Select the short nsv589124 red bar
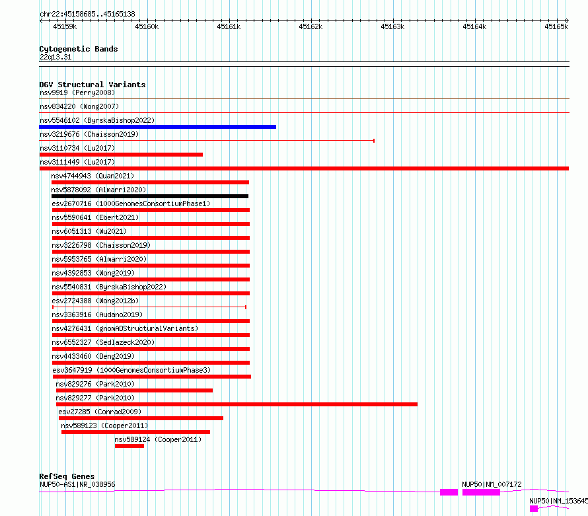588x516 pixels. (x=129, y=446)
